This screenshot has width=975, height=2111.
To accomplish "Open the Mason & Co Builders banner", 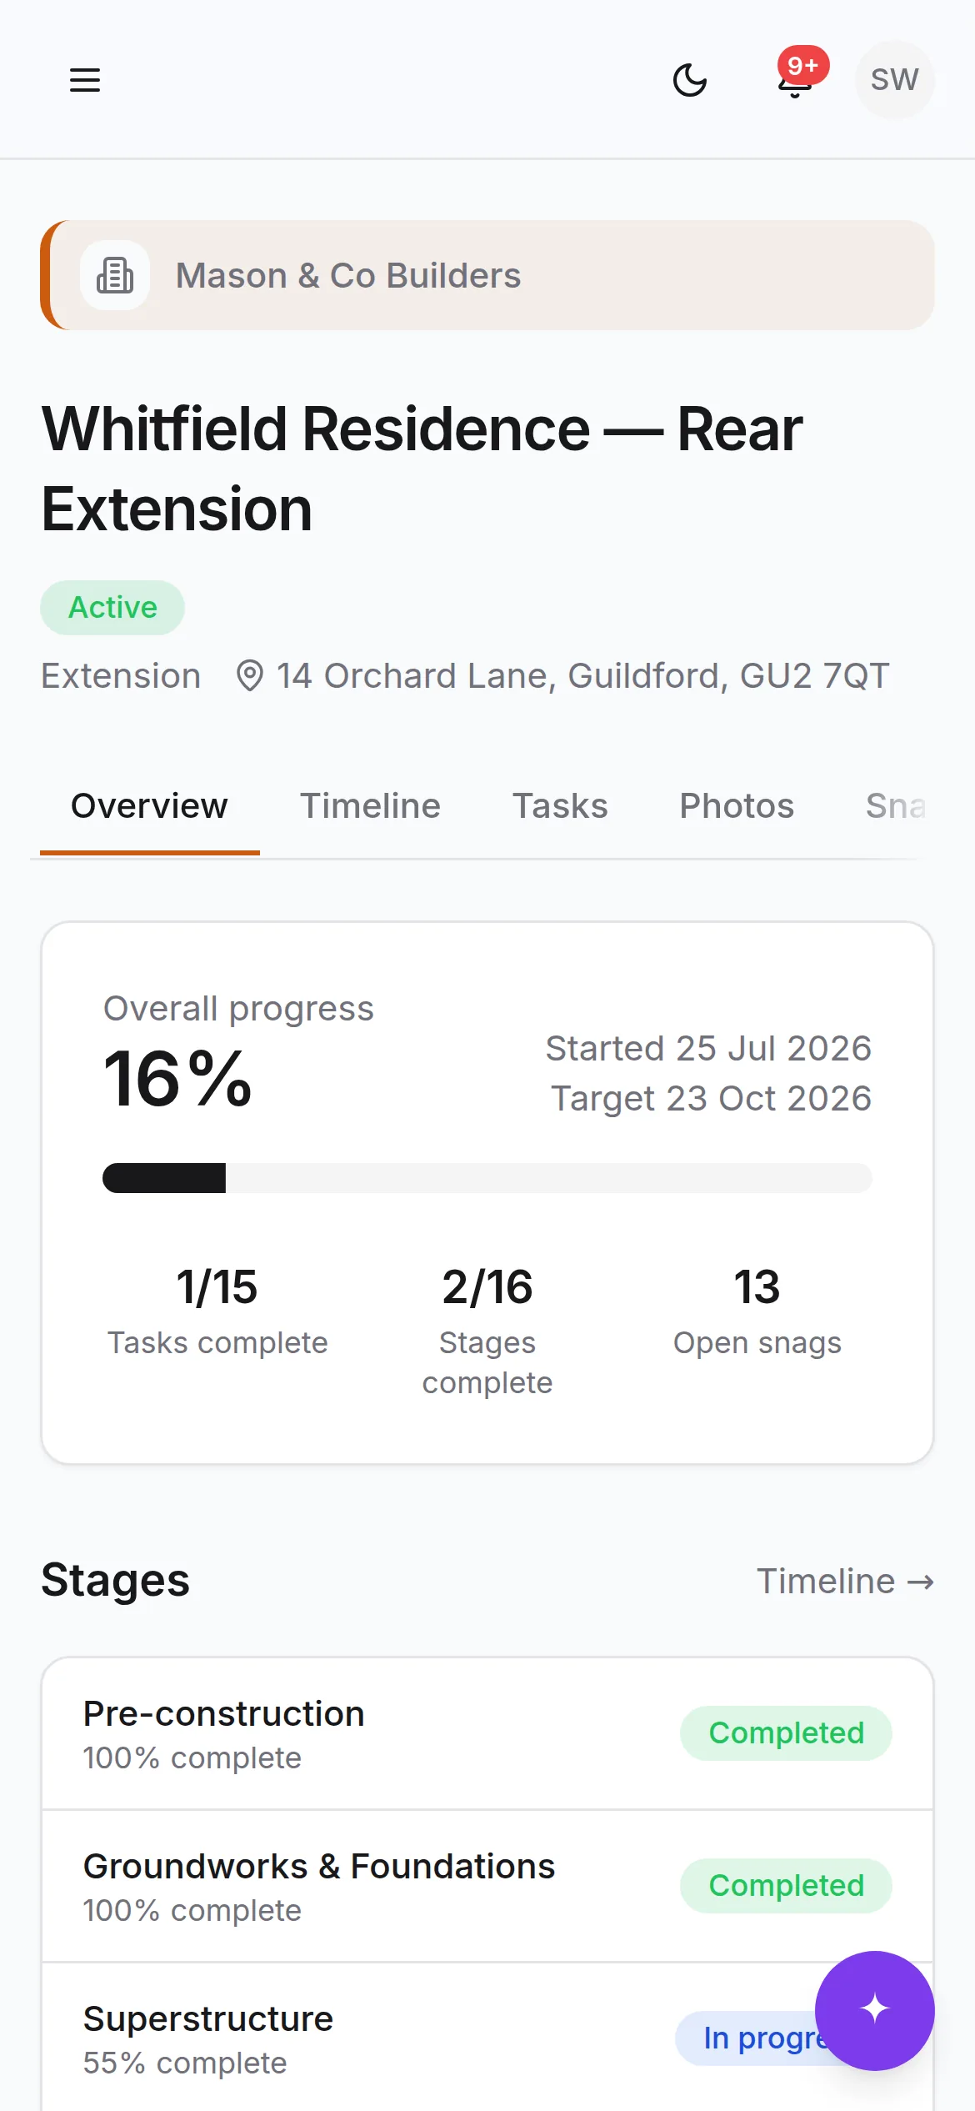I will [487, 275].
